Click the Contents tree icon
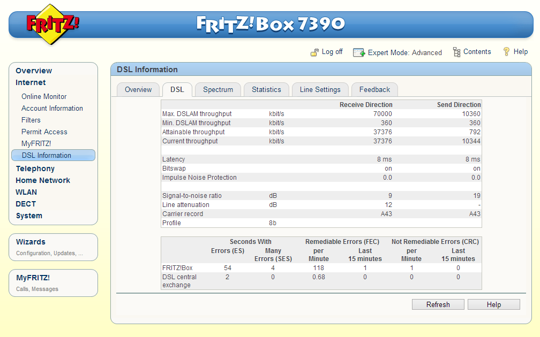This screenshot has height=337, width=540. (456, 52)
